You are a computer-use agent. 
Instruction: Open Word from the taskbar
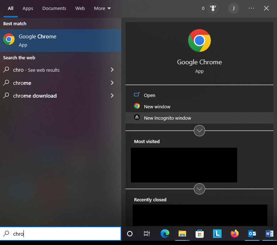pyautogui.click(x=269, y=234)
